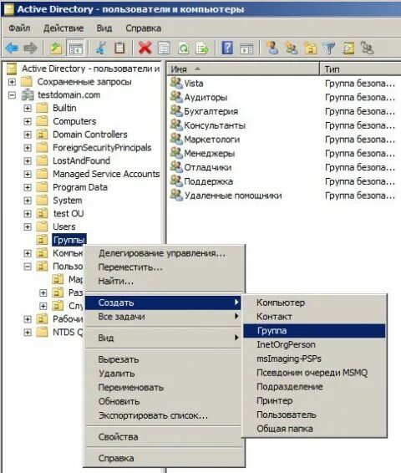Sort by the Тип column header
This screenshot has height=473, width=401.
coord(361,69)
